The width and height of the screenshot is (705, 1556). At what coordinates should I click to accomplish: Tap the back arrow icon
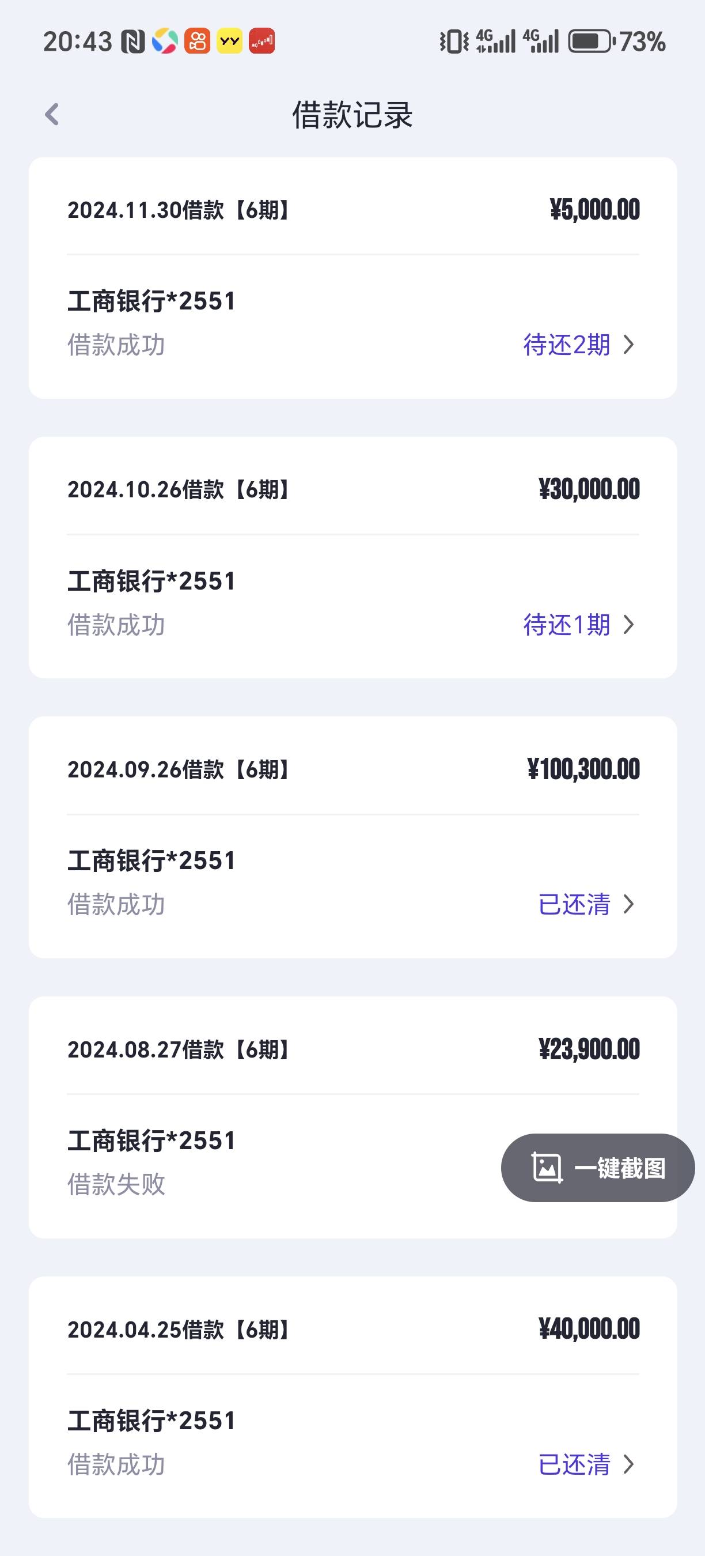pyautogui.click(x=52, y=114)
